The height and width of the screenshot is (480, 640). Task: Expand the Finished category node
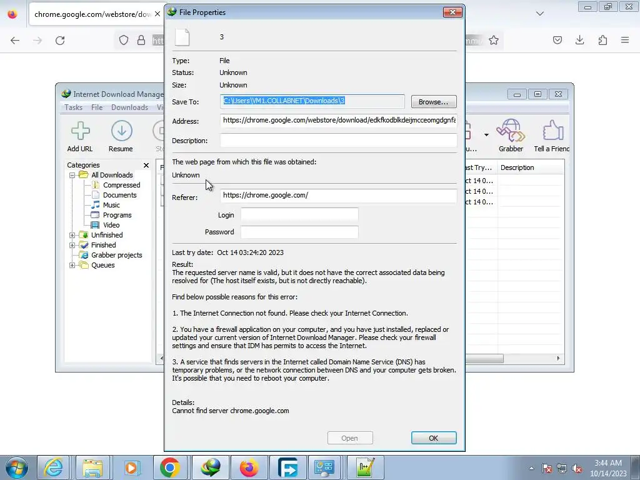click(72, 245)
